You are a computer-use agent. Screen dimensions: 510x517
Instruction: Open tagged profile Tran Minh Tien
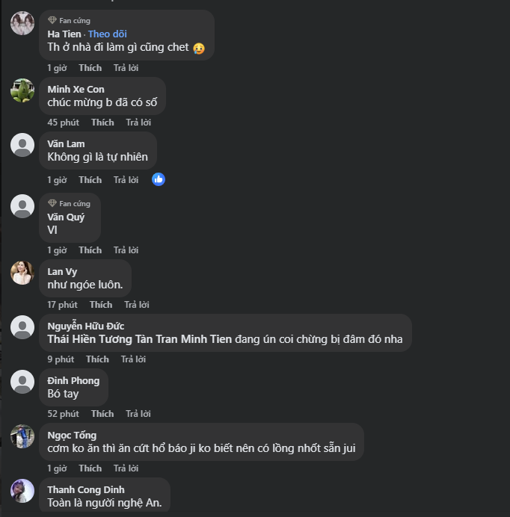tap(193, 339)
